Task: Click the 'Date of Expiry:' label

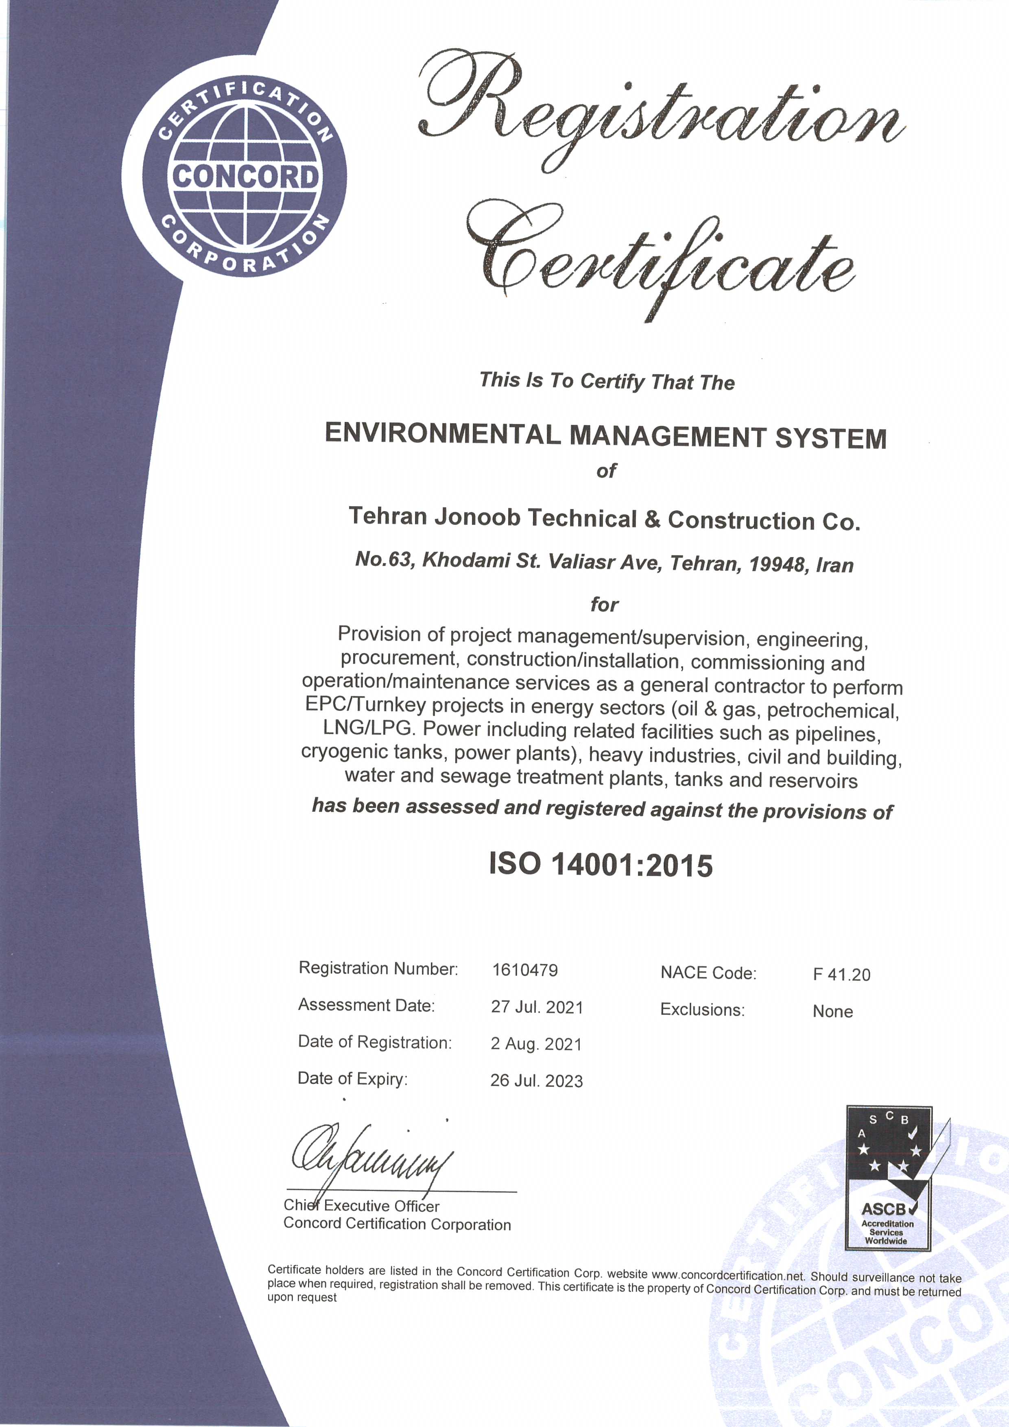Action: tap(353, 1078)
